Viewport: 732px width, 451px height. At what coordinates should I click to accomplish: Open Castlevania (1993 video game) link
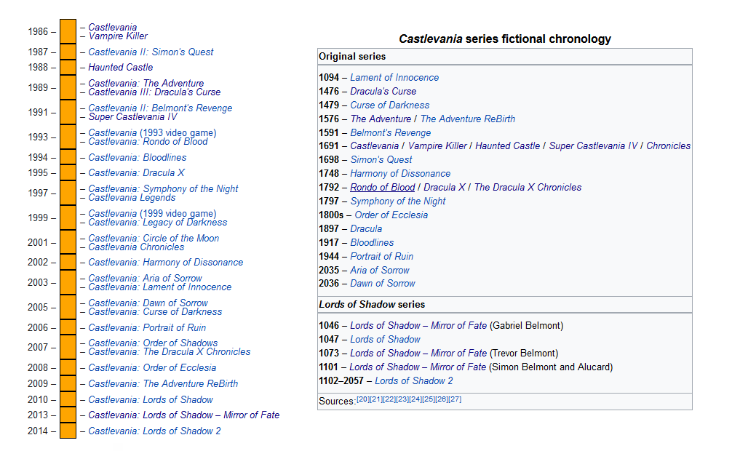[152, 132]
